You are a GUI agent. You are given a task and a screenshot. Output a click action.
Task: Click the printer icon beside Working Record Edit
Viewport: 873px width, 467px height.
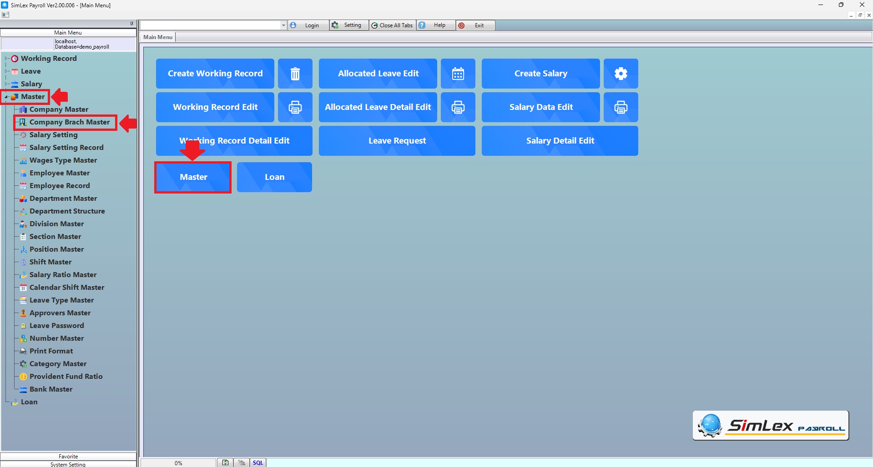295,107
